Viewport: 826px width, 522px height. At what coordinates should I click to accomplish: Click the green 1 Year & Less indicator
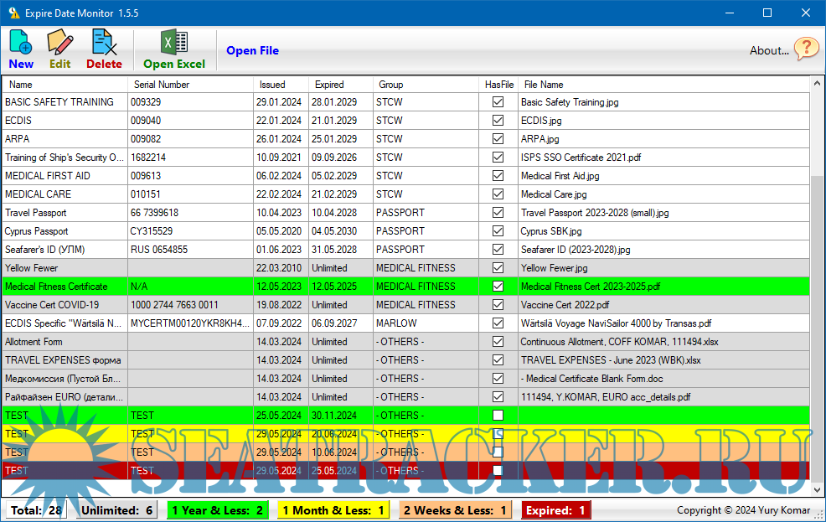tap(217, 510)
